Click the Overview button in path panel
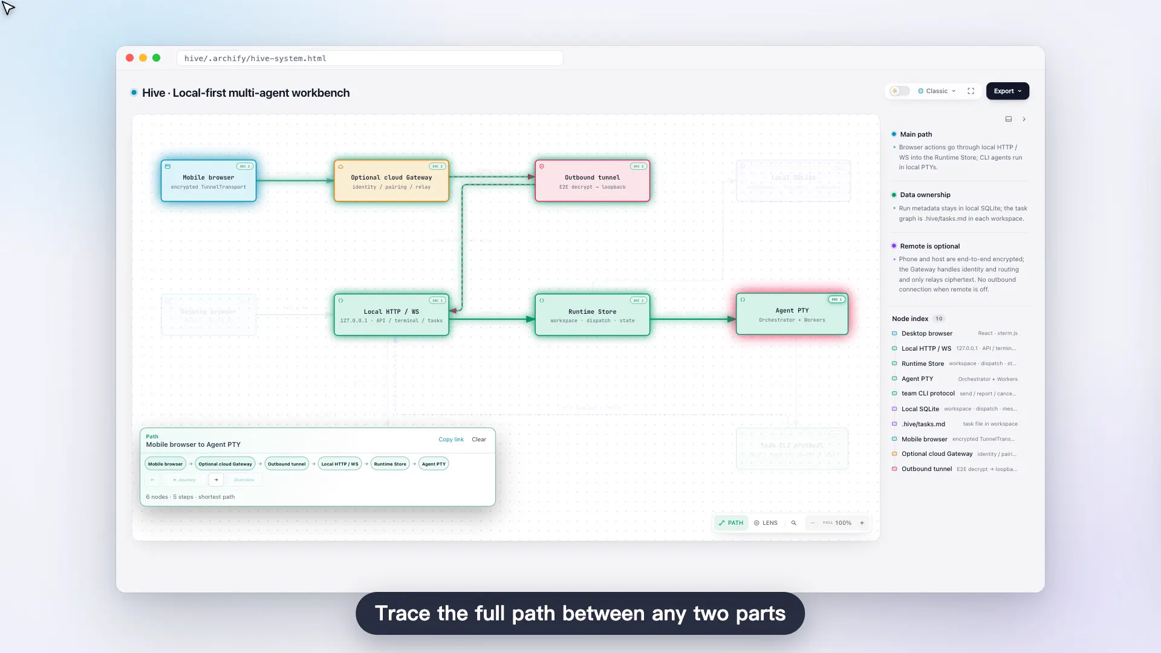1161x653 pixels. pyautogui.click(x=244, y=479)
